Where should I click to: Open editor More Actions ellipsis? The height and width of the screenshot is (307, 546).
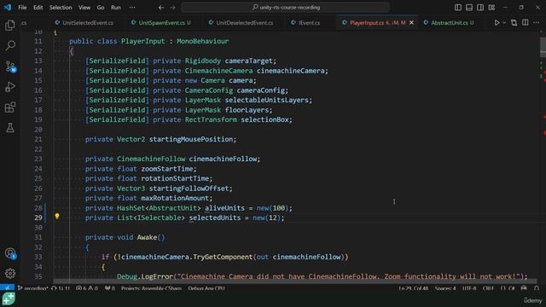pos(537,23)
